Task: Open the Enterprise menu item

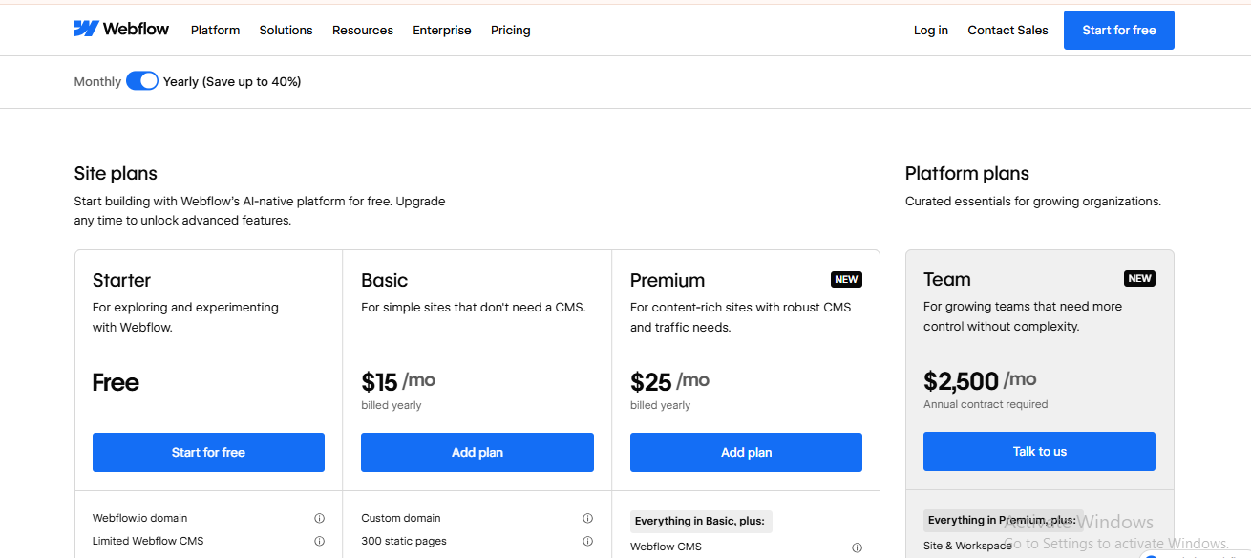Action: [442, 30]
